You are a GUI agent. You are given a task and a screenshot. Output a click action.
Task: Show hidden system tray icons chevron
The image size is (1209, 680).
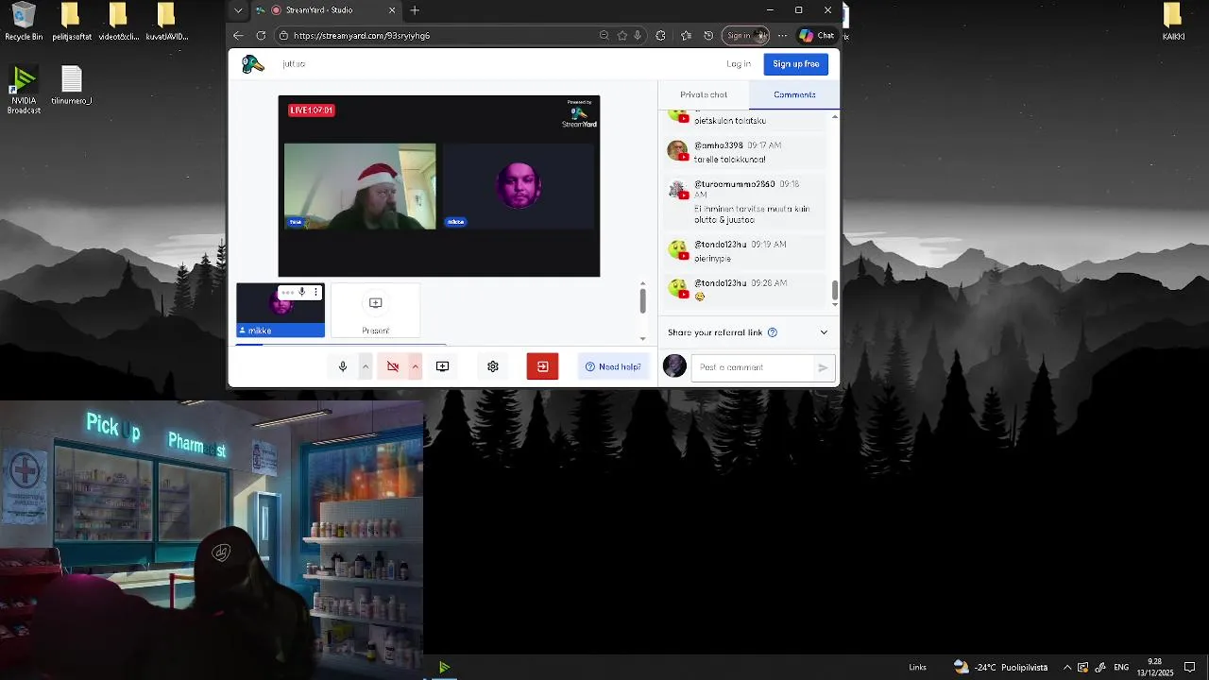tap(1067, 668)
